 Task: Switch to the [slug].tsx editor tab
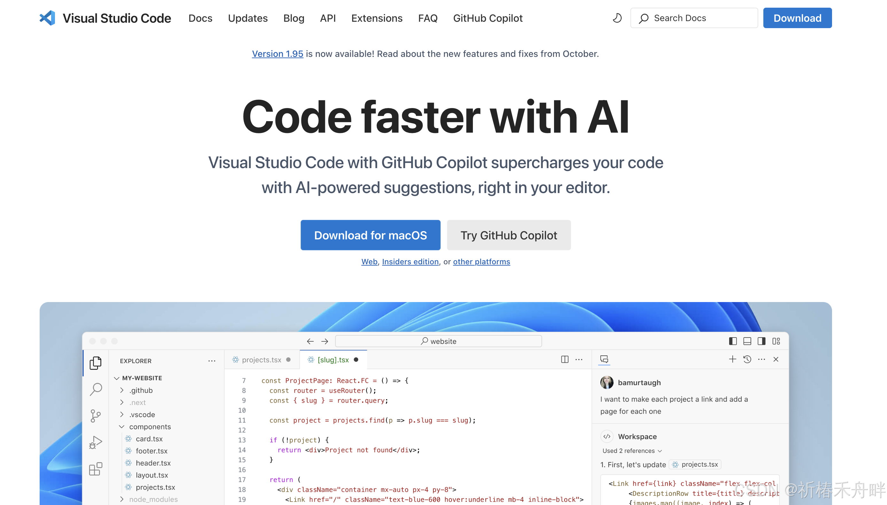(x=333, y=360)
